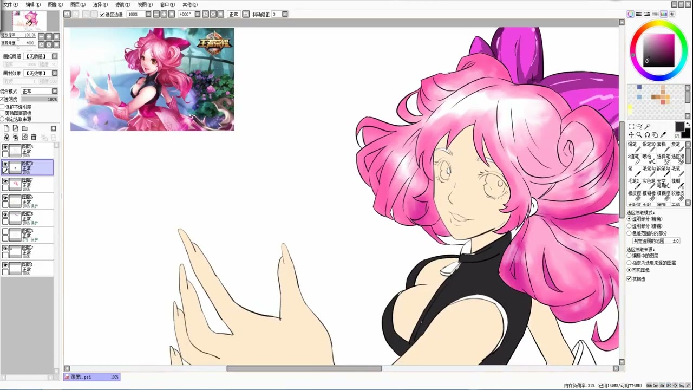693x390 pixels.
Task: Click the swatches panel toggle icon
Action: coord(663,14)
